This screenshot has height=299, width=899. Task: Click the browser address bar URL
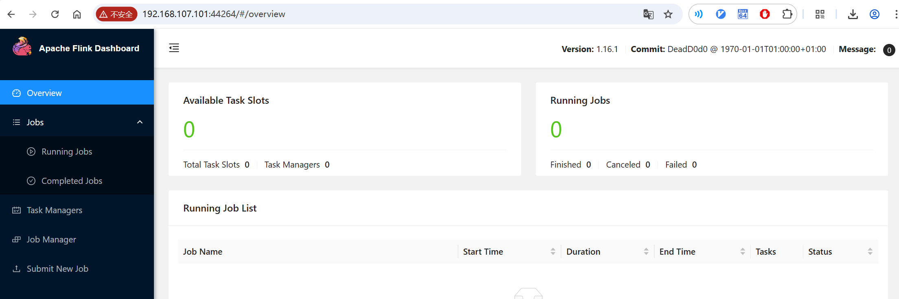point(214,14)
